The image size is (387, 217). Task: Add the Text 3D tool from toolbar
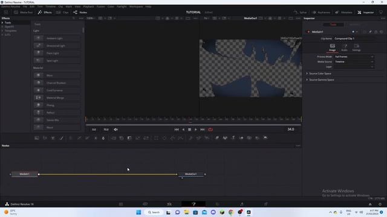233,138
